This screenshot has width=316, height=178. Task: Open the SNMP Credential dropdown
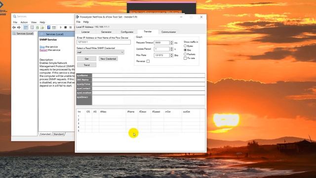[x=122, y=52]
